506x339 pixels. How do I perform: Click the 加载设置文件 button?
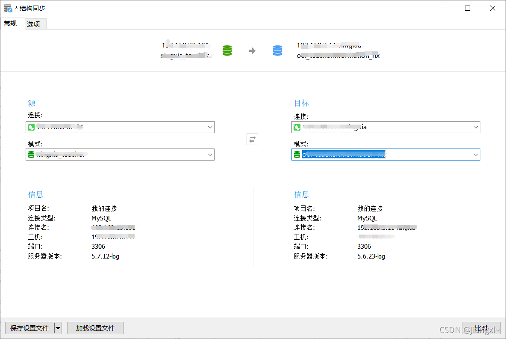95,328
